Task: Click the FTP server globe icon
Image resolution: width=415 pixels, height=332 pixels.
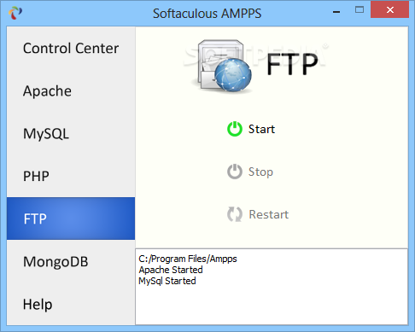Action: 223,66
